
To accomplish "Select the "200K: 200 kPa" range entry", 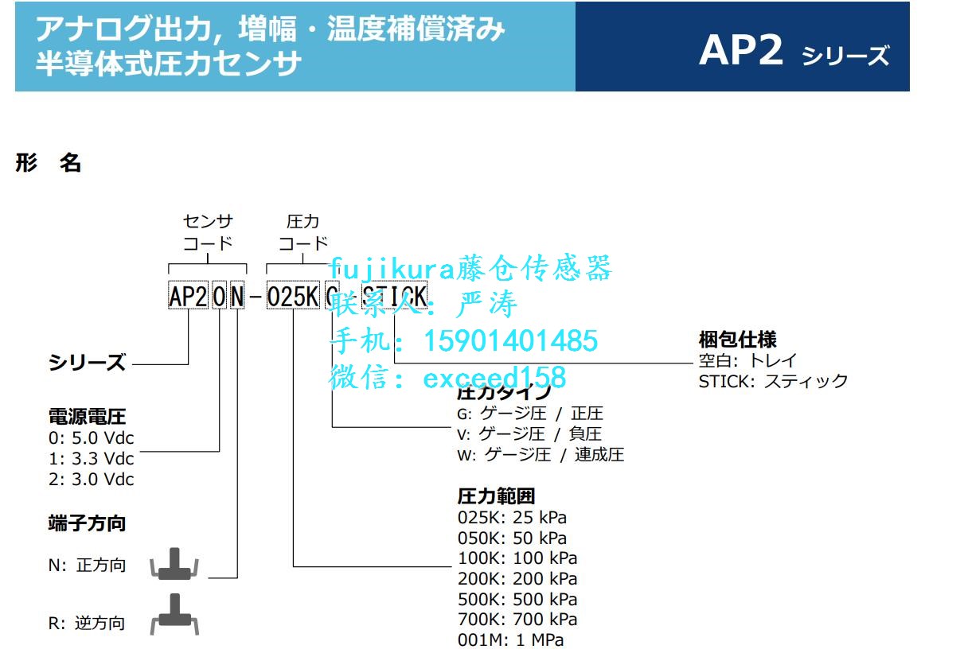I will (x=517, y=579).
